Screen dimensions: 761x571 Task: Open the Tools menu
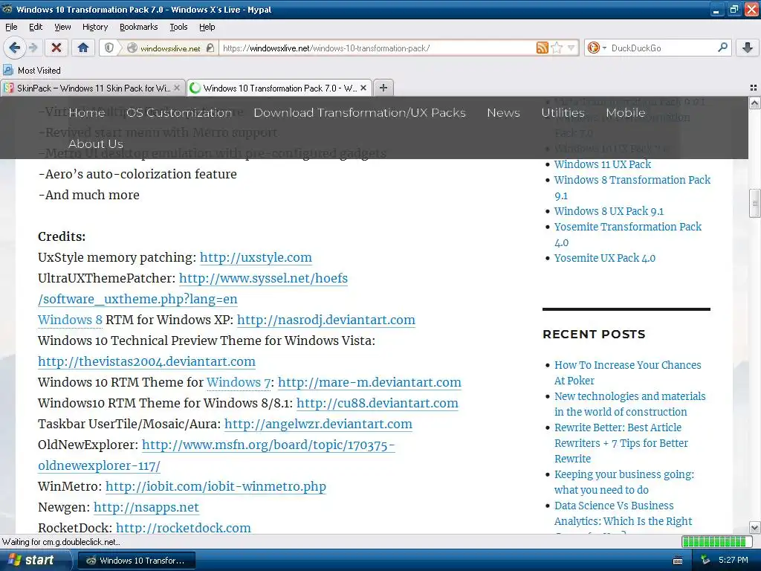178,27
